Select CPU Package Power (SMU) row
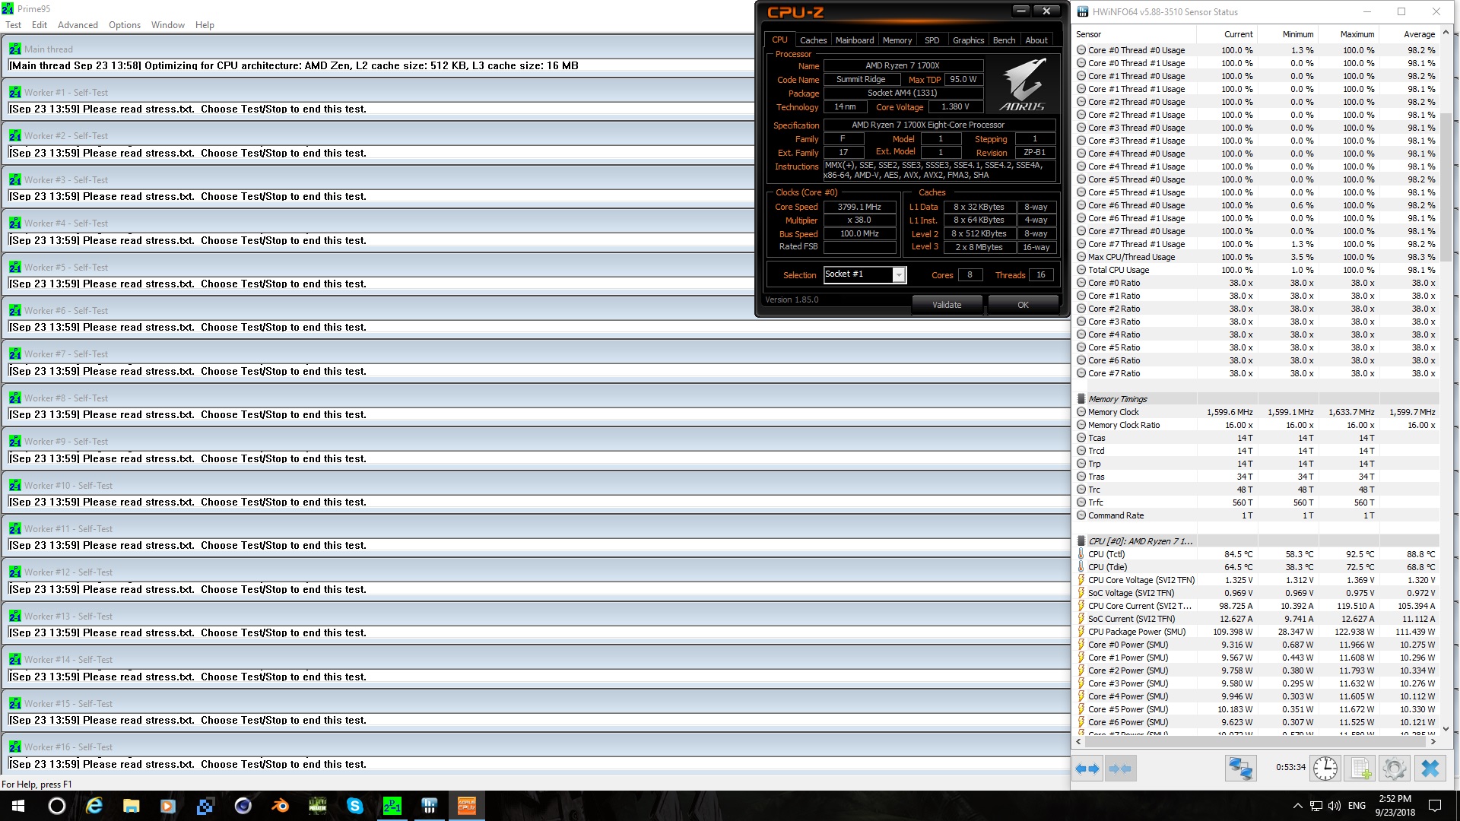This screenshot has height=821, width=1460. [1255, 632]
